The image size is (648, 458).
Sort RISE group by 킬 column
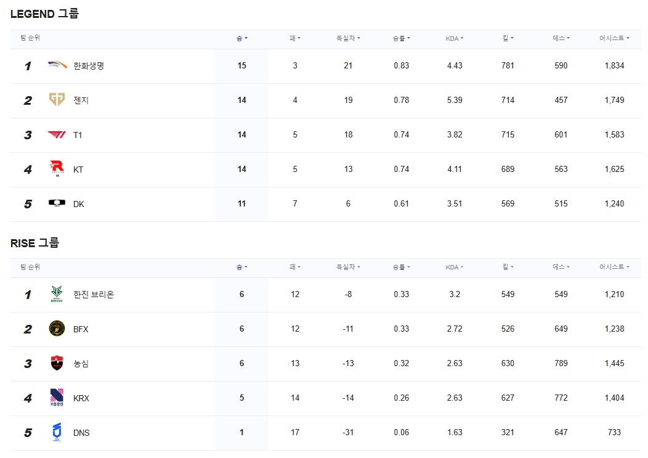pos(508,267)
